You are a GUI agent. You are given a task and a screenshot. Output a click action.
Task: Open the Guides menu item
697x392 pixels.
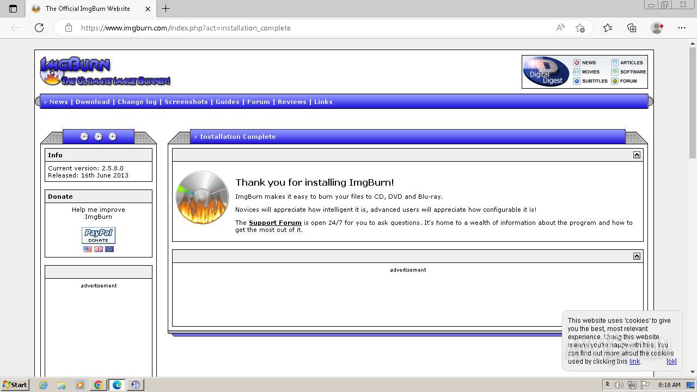click(x=228, y=102)
